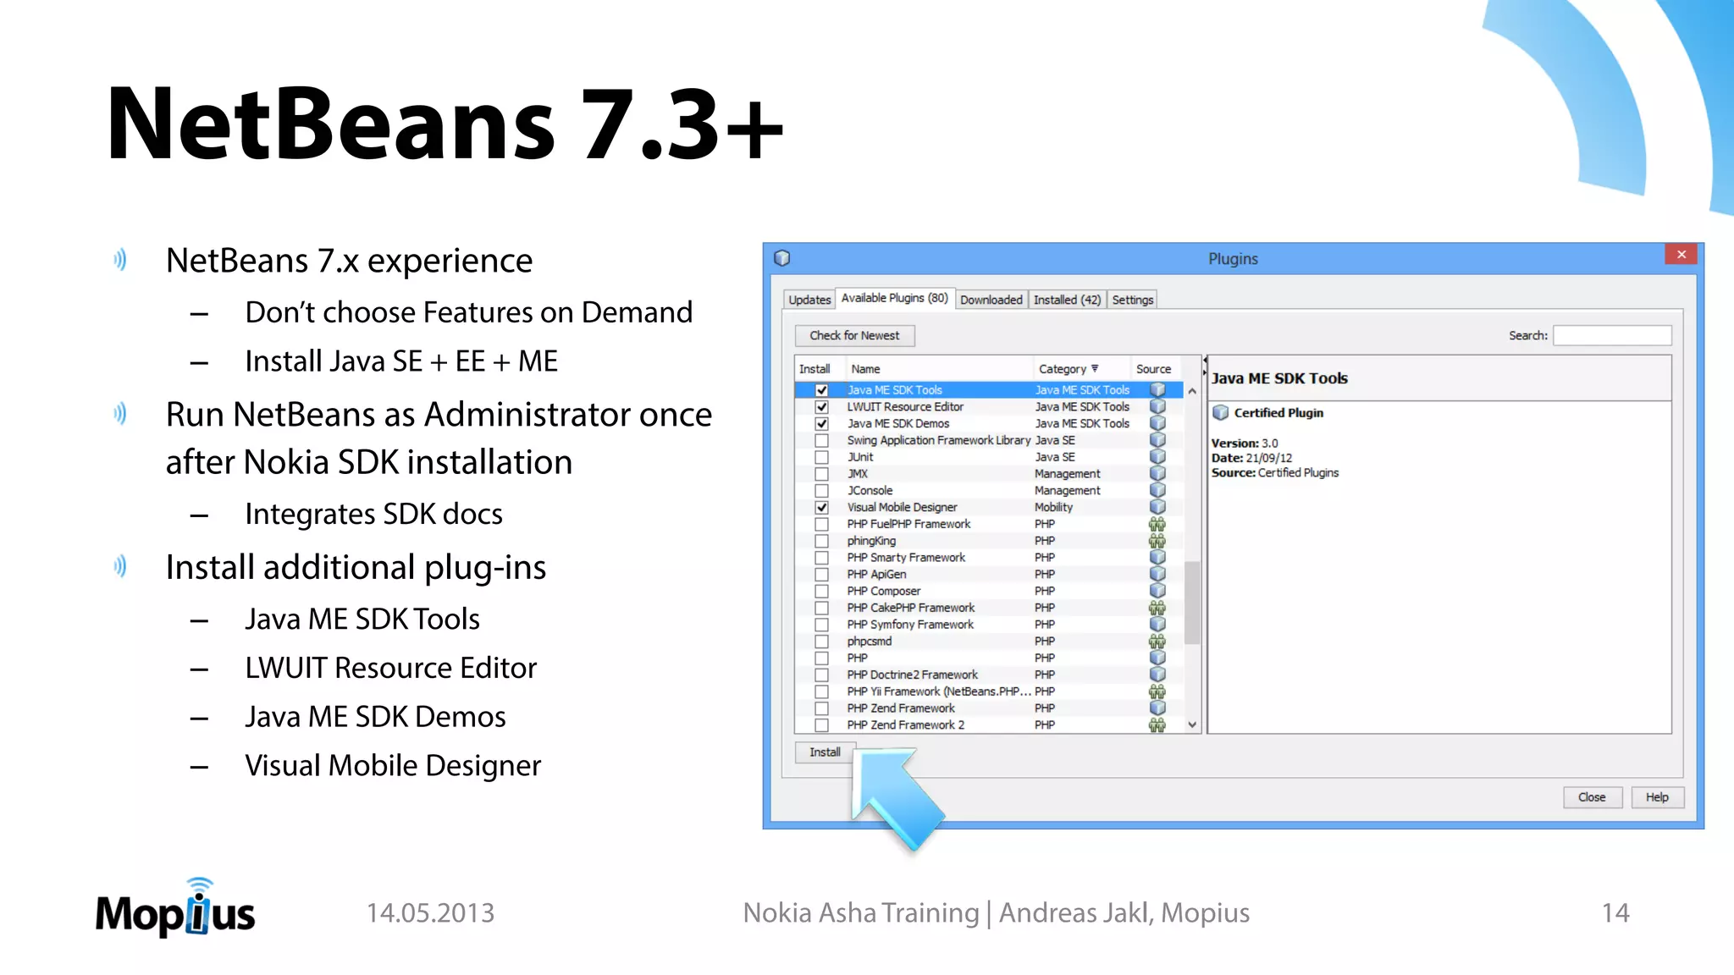
Task: Click source icon in JUnit row
Action: point(1157,457)
